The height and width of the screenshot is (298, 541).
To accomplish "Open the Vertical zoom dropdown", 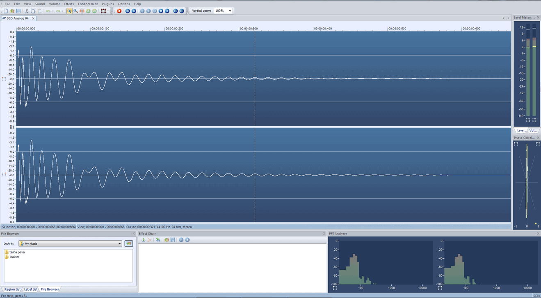I will click(230, 11).
